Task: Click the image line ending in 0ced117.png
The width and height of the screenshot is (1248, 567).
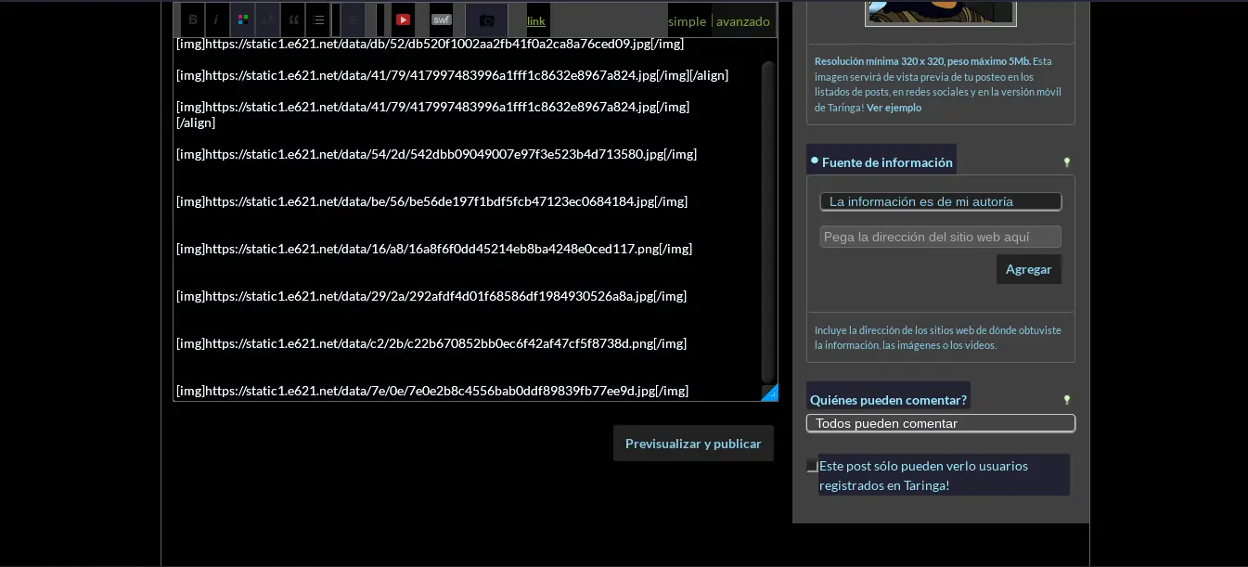Action: (434, 249)
